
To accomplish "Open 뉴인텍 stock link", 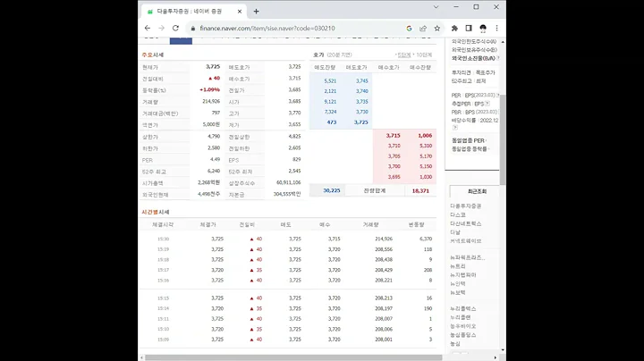I will click(x=458, y=283).
